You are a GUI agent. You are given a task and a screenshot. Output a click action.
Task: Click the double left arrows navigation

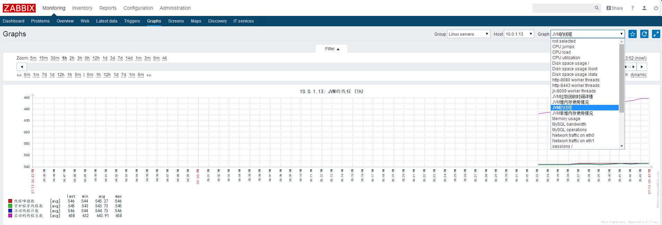pos(19,75)
